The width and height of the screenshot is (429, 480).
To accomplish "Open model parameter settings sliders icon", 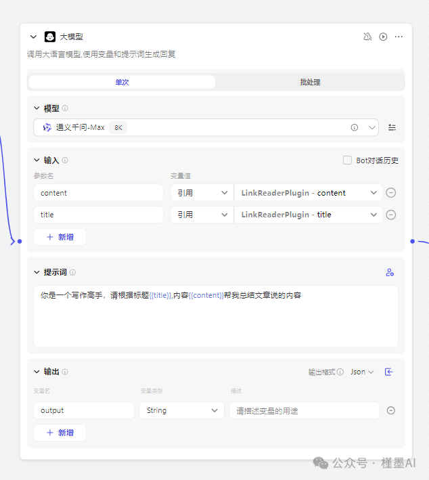I will [392, 127].
